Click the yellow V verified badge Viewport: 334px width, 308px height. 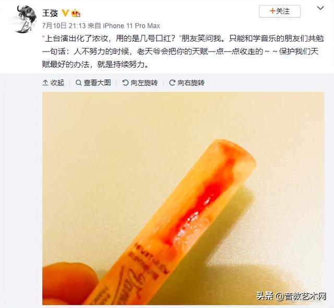point(65,13)
